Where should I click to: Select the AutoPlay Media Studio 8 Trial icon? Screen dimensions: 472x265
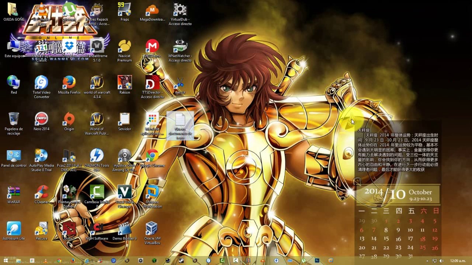pos(42,160)
